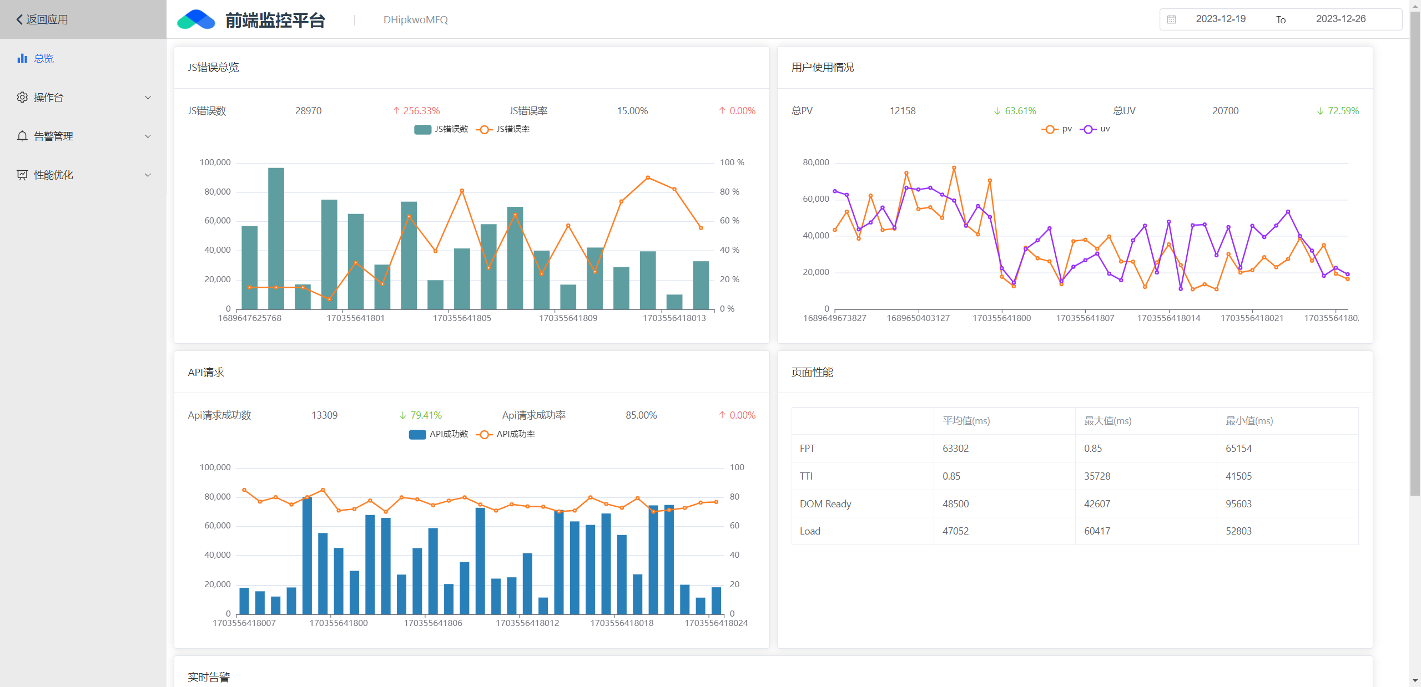Click the JS错误率 value 15.00%
The height and width of the screenshot is (687, 1421).
point(632,111)
